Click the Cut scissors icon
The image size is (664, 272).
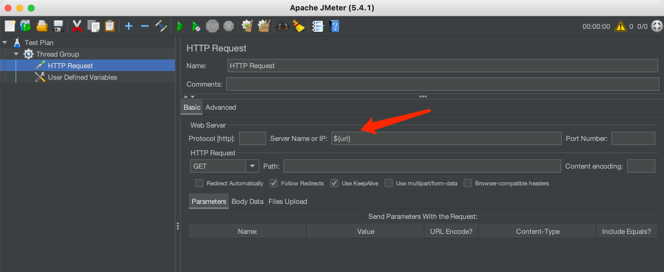[x=77, y=26]
